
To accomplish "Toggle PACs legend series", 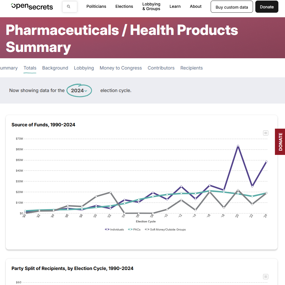I will (134, 230).
